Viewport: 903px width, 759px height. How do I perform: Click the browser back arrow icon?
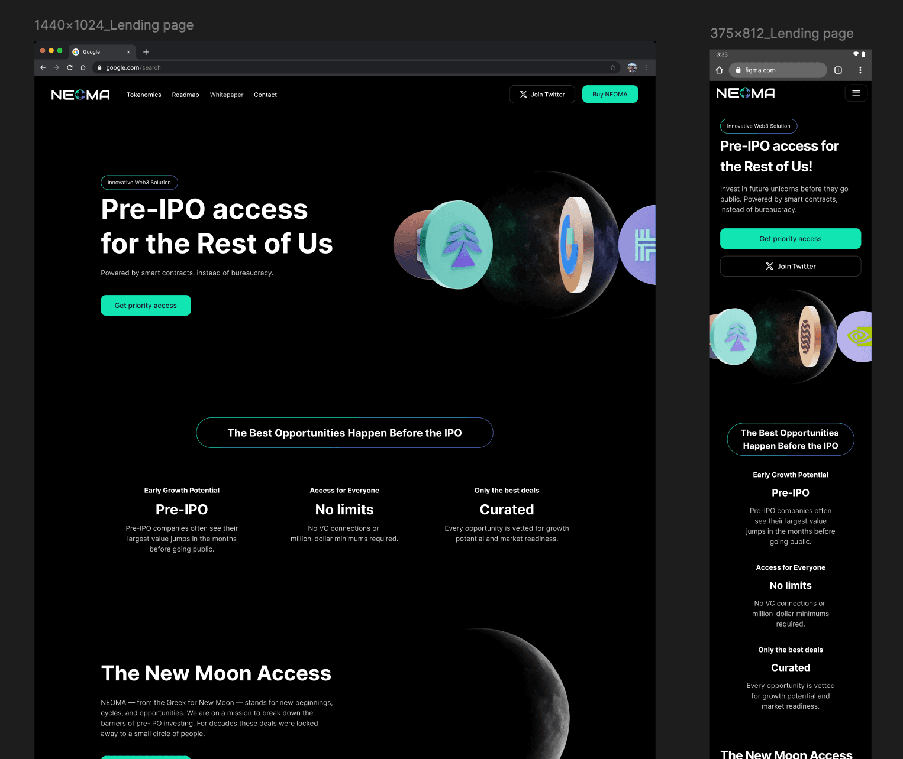43,67
